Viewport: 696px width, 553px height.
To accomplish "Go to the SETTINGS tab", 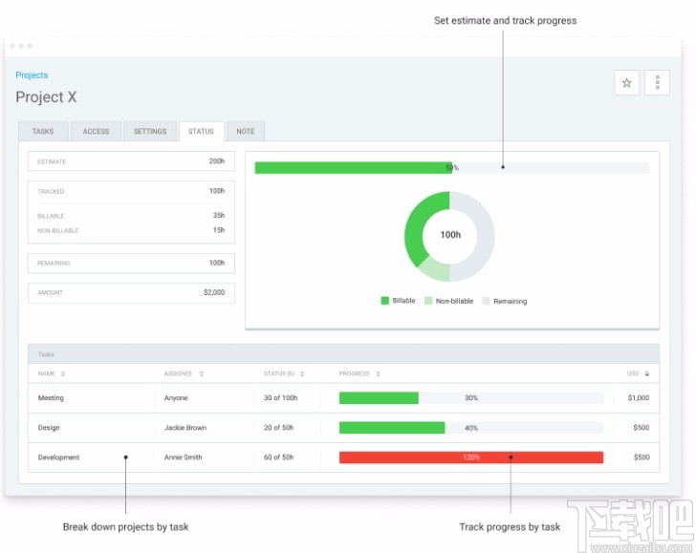I will coord(150,131).
